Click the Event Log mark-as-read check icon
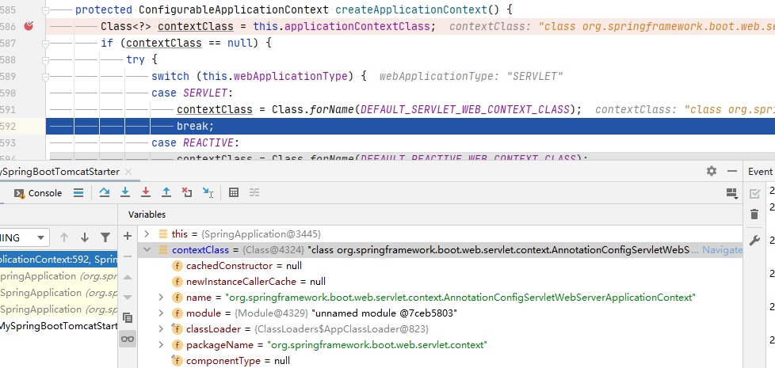Viewport: 775px width, 368px height. coord(754,193)
